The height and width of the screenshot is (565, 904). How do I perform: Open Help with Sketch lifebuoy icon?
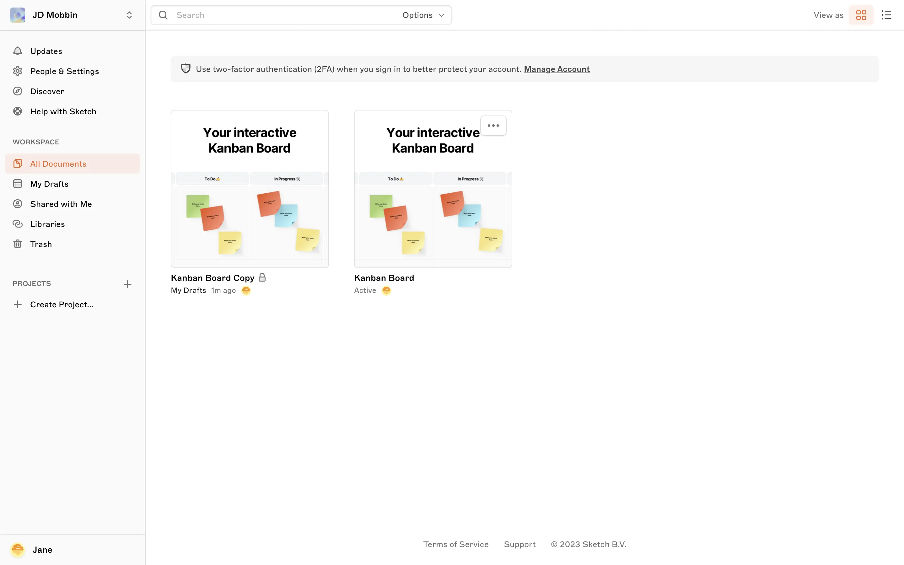18,111
